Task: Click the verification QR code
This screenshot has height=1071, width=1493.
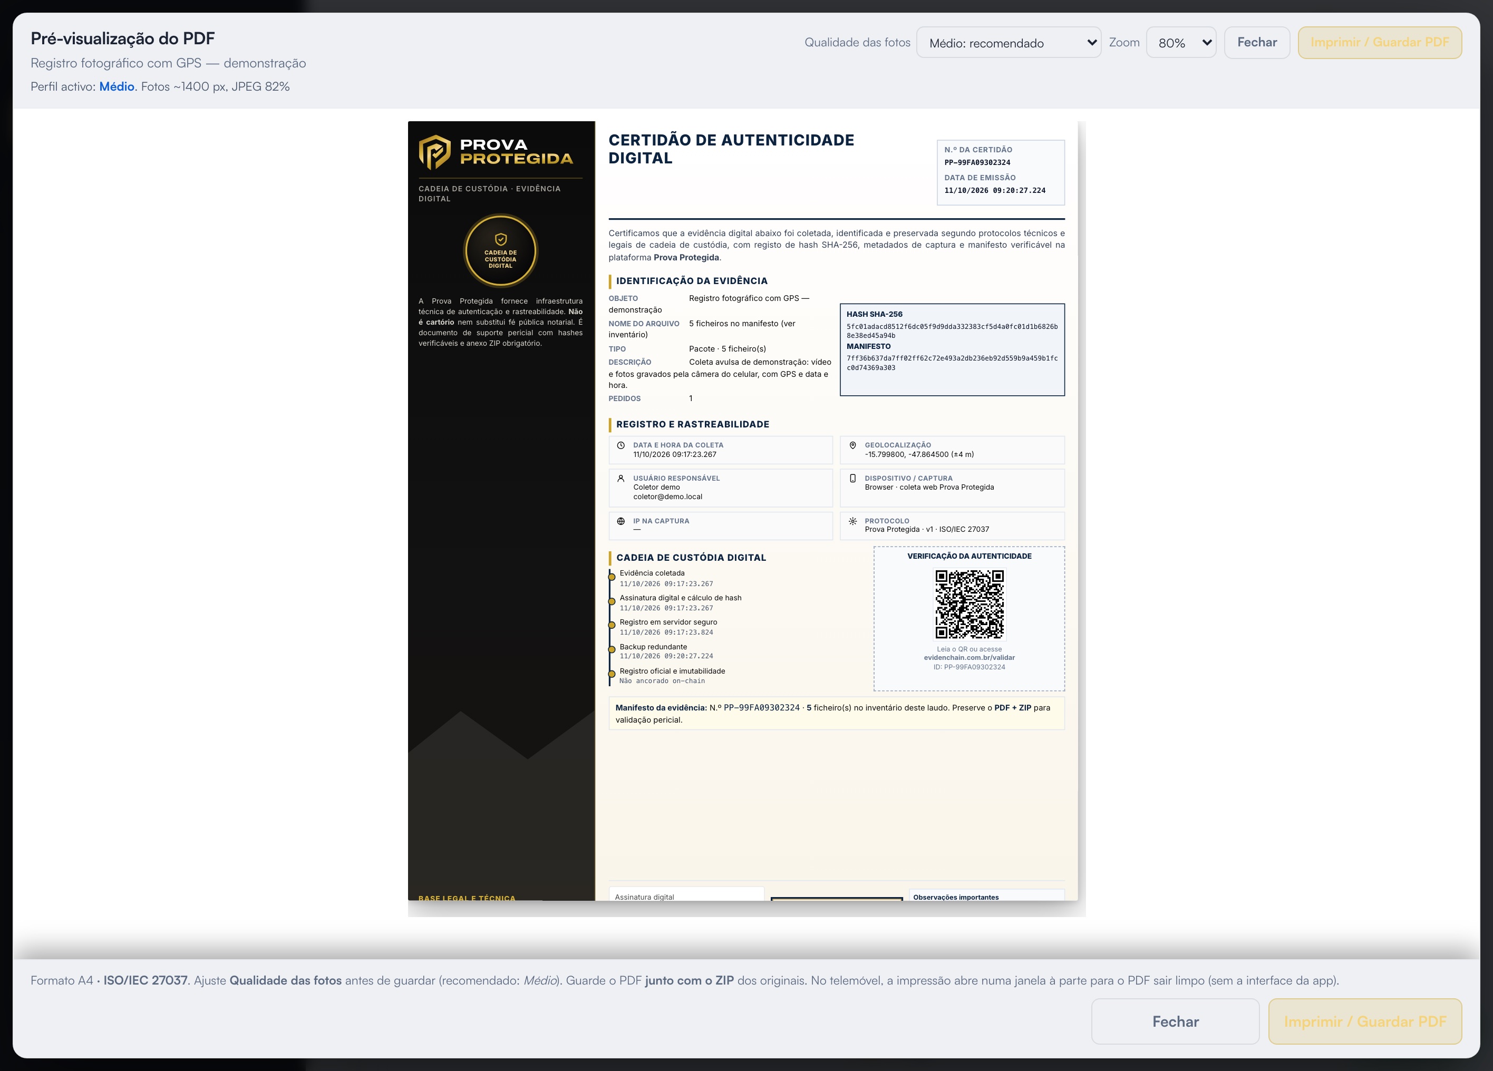Action: tap(970, 605)
